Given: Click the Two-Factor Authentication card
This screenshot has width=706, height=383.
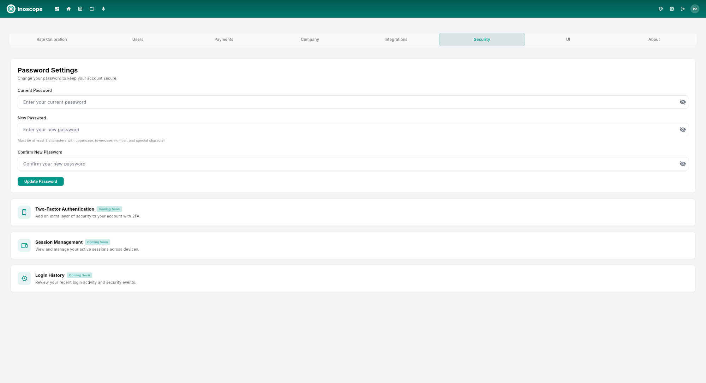Looking at the screenshot, I should click(x=353, y=212).
